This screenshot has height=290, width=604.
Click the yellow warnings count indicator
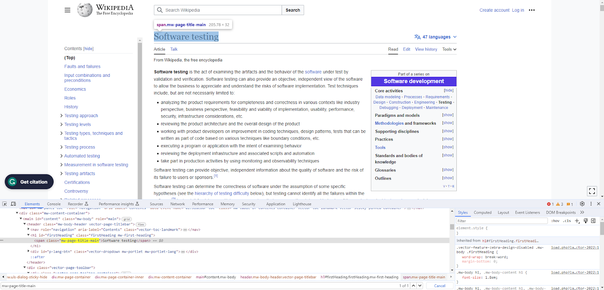point(559,204)
